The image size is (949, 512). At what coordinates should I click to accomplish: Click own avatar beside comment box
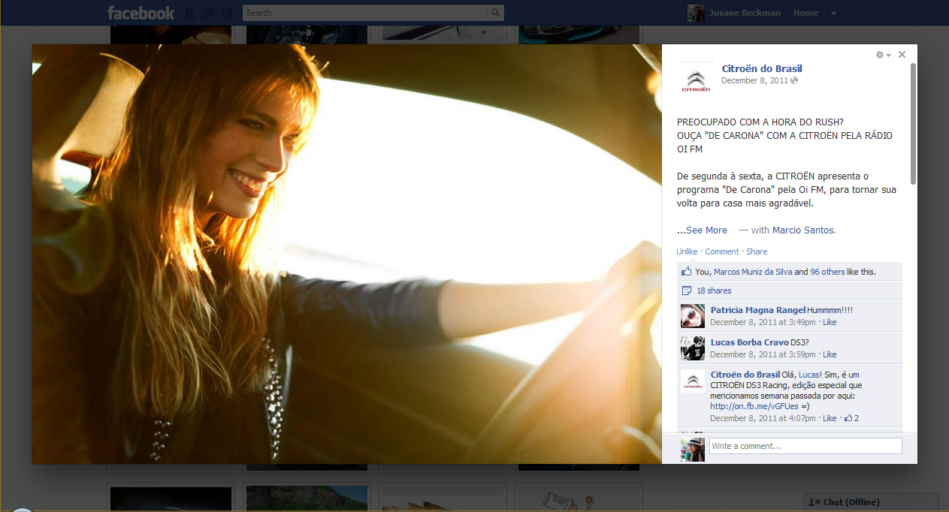(693, 450)
